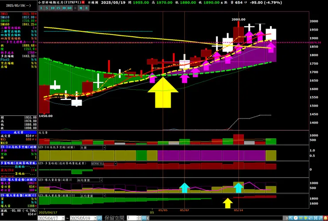Click the 05/07 date marker on time axis
This screenshot has height=221, width=328.
(x=184, y=210)
